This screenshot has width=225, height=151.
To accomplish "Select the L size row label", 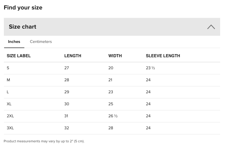I will click(8, 92).
